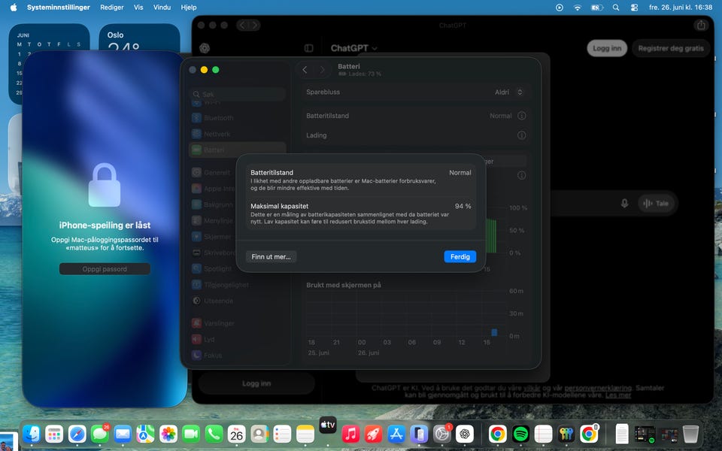722x451 pixels.
Task: Open the ChatGPT model dropdown in ChatGPT window
Action: point(354,48)
